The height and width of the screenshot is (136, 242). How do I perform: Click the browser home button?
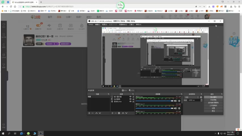[15, 7]
